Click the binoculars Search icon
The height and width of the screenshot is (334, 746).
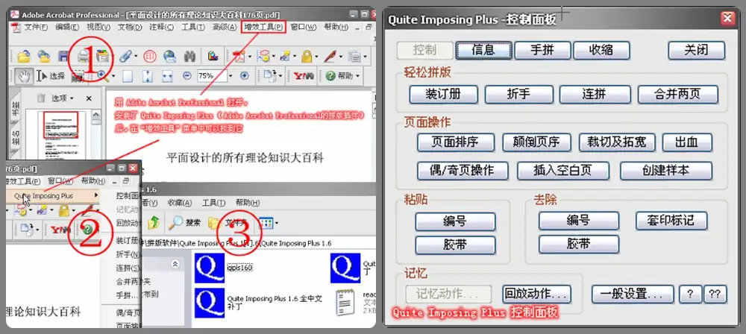(x=189, y=57)
